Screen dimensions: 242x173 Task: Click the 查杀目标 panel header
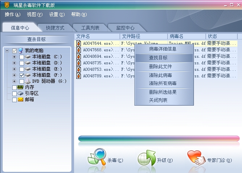pyautogui.click(x=37, y=39)
